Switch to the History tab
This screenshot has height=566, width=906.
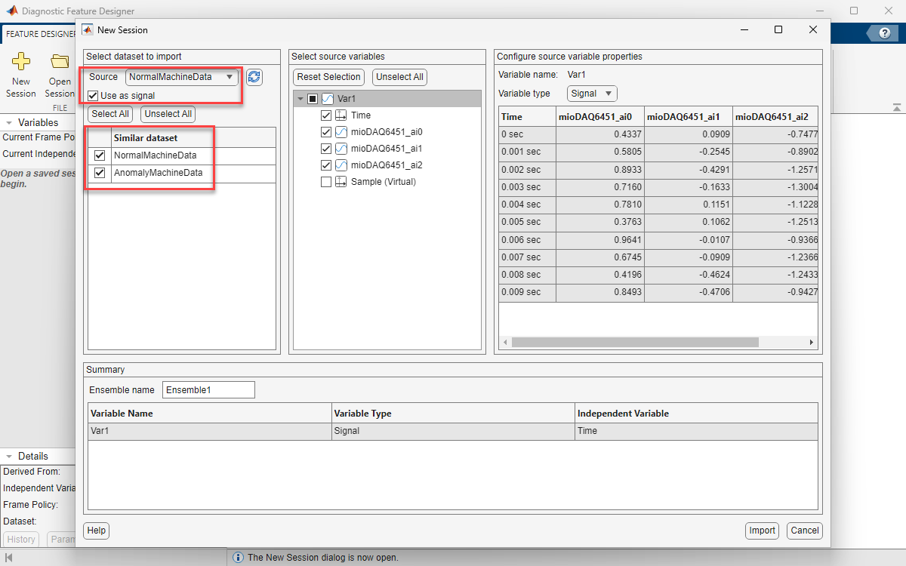pos(20,539)
